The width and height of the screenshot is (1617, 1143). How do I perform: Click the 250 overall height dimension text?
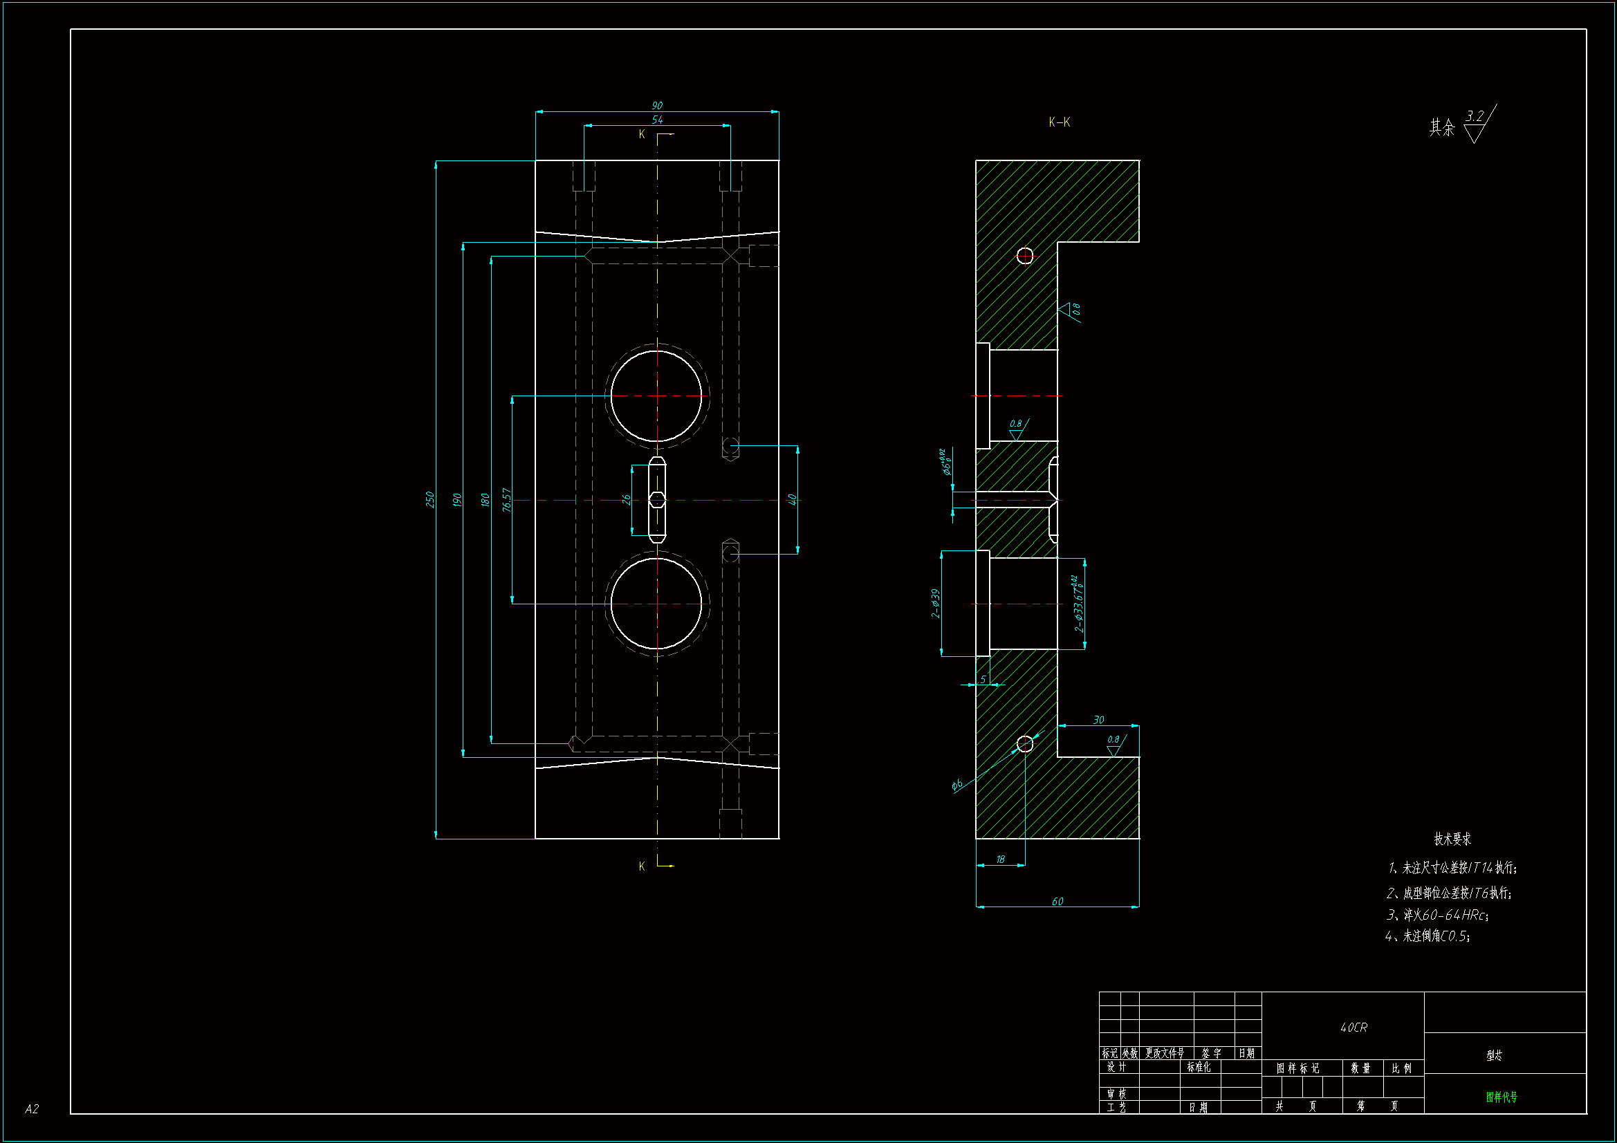429,499
